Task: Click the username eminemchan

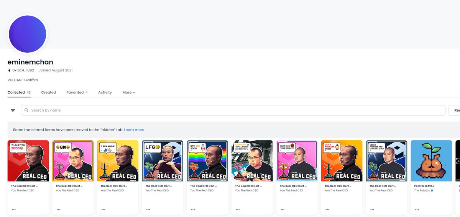Action: pos(30,62)
